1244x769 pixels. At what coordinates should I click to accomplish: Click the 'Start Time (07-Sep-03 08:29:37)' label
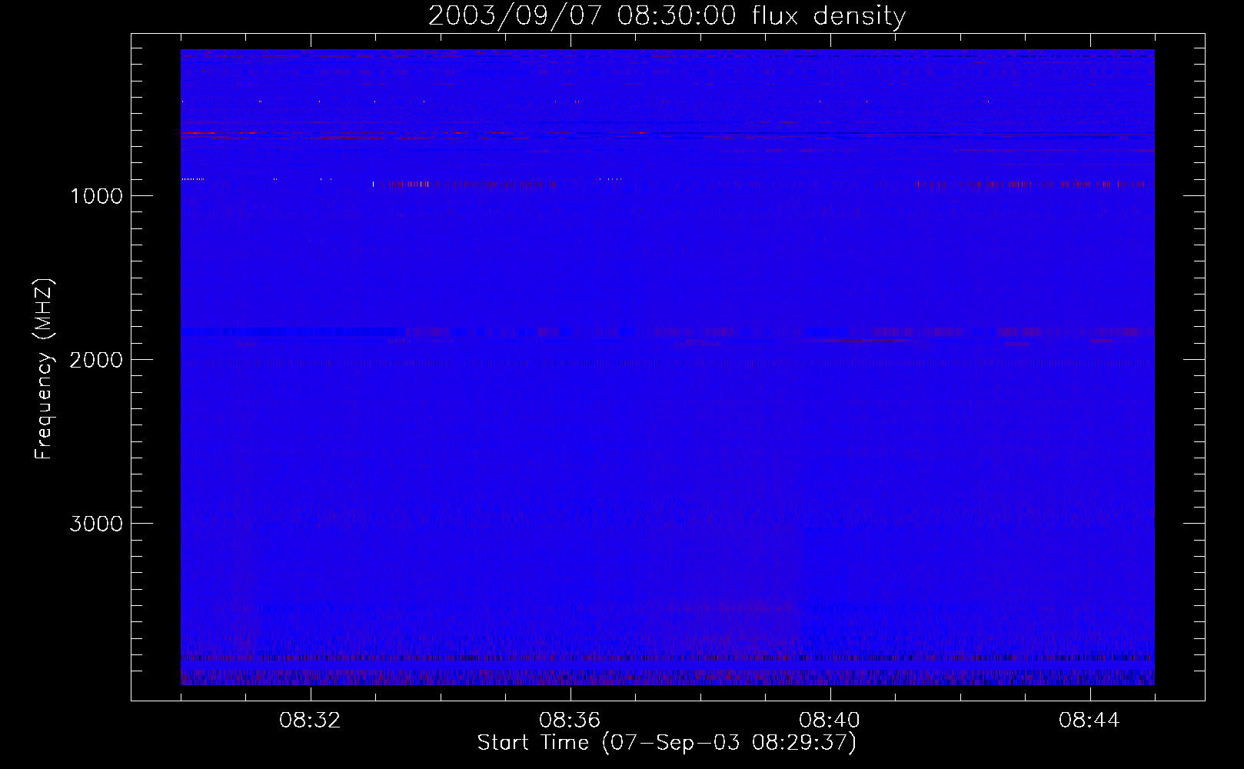[667, 743]
